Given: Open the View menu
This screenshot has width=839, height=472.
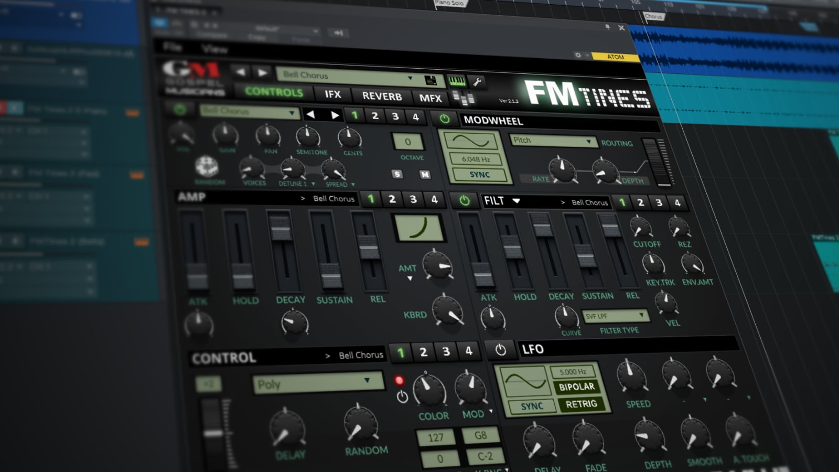Looking at the screenshot, I should tap(214, 49).
